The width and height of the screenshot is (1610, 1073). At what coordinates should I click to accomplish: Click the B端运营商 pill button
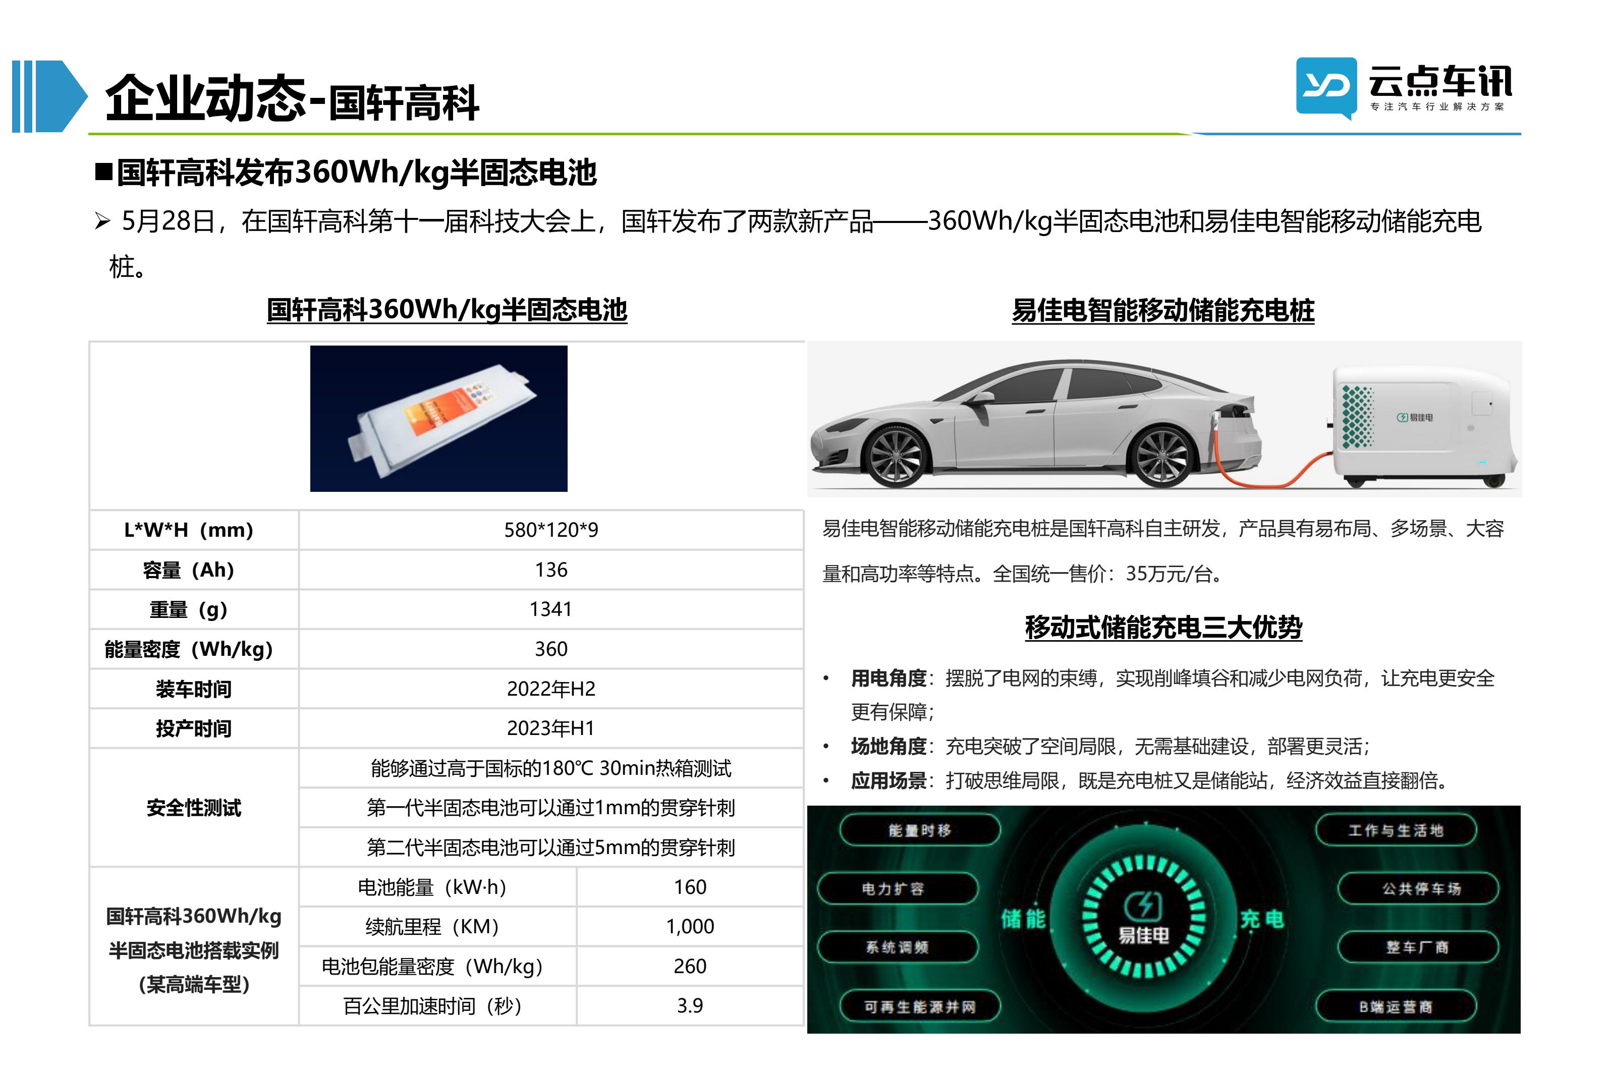pos(1396,1006)
